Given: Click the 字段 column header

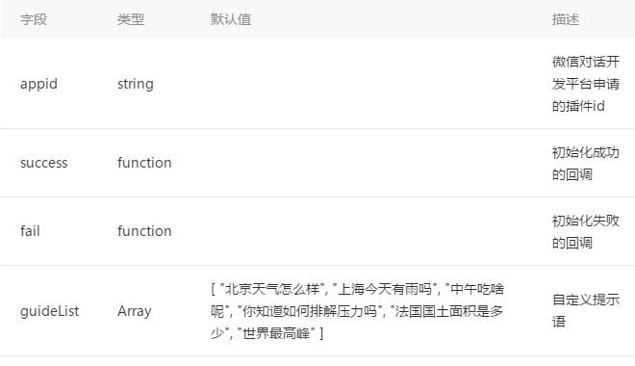Looking at the screenshot, I should (34, 19).
